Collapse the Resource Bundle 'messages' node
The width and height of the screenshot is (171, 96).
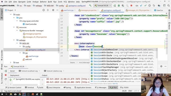pos(17,30)
